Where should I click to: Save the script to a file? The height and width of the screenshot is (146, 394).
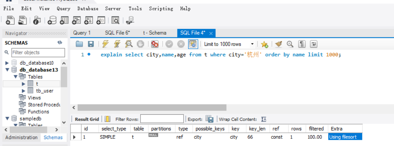(91, 44)
